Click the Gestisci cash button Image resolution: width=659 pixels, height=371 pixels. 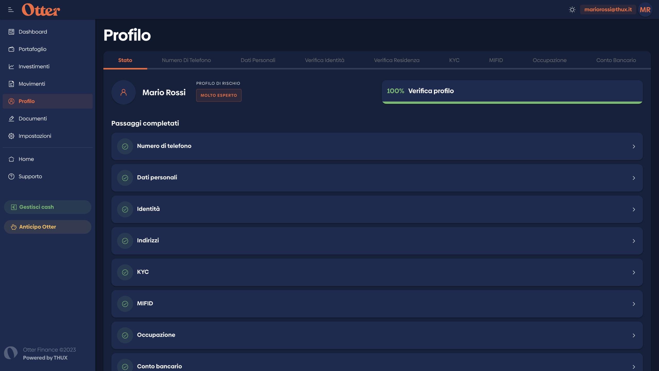coord(48,207)
